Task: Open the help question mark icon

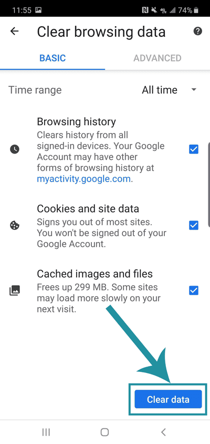Action: click(197, 31)
